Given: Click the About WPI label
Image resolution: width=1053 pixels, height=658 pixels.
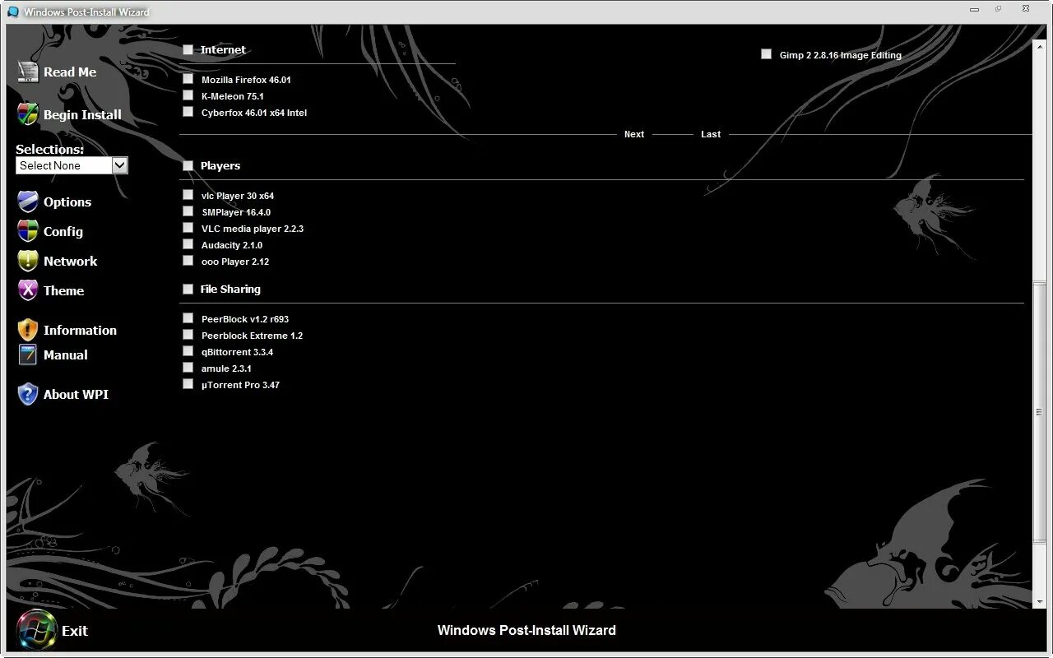Looking at the screenshot, I should pos(76,395).
